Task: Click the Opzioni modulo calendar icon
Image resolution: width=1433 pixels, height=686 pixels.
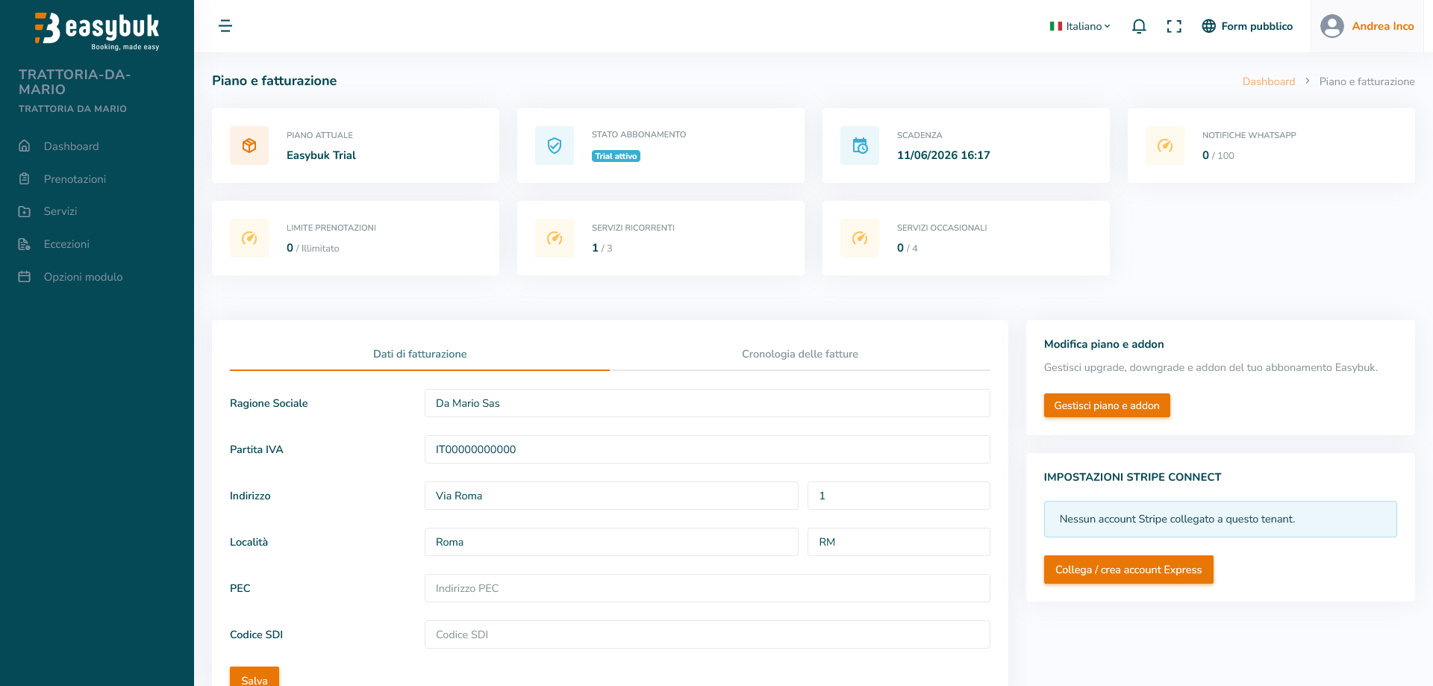Action: point(25,277)
